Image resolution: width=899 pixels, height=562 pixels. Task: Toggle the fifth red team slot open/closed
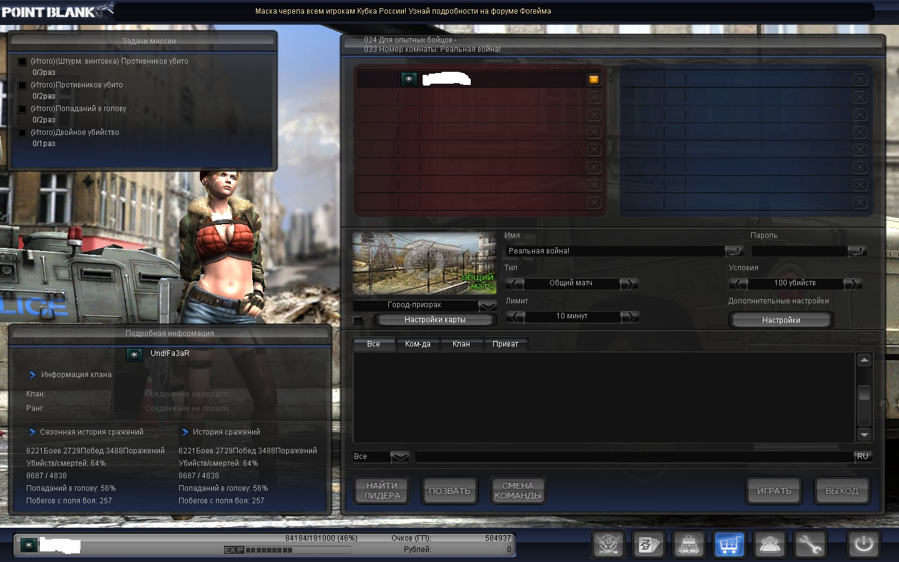click(x=594, y=150)
